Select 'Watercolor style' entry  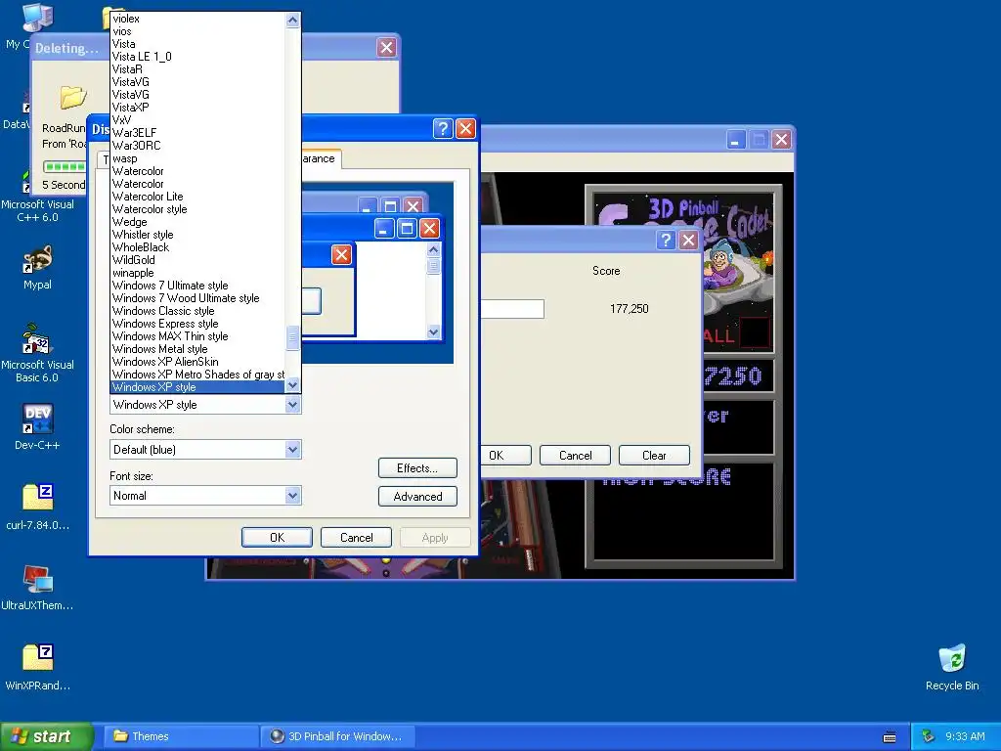point(197,209)
